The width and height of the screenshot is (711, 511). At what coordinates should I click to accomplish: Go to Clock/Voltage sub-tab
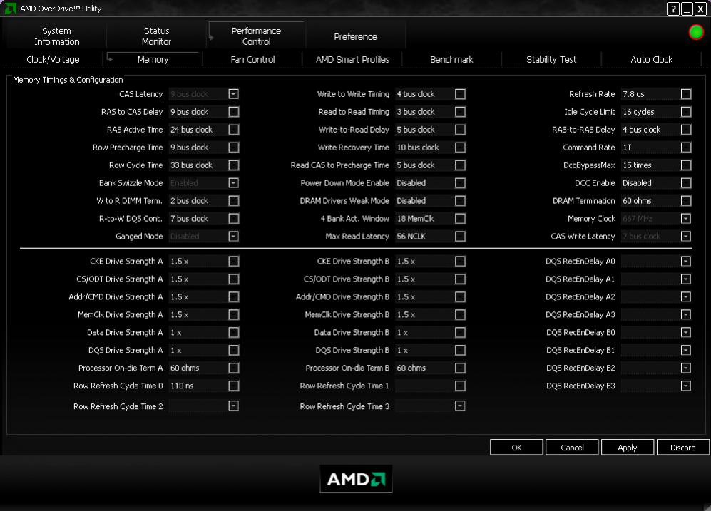click(x=53, y=59)
